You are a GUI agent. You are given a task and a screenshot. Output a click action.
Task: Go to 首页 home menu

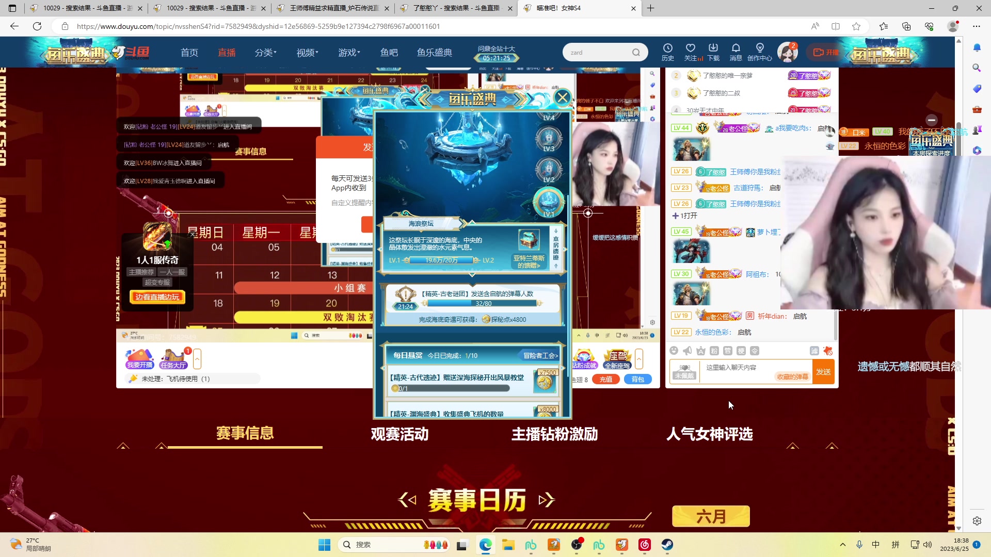(x=189, y=53)
